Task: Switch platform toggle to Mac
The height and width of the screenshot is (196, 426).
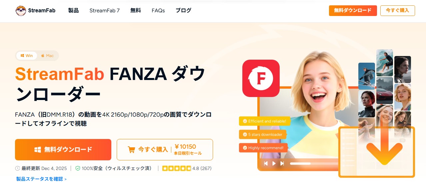Action: pos(47,56)
